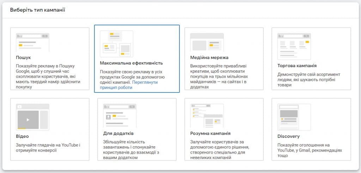Select the Розумна кампанія heading
Image resolution: width=361 pixels, height=173 pixels.
pos(210,134)
